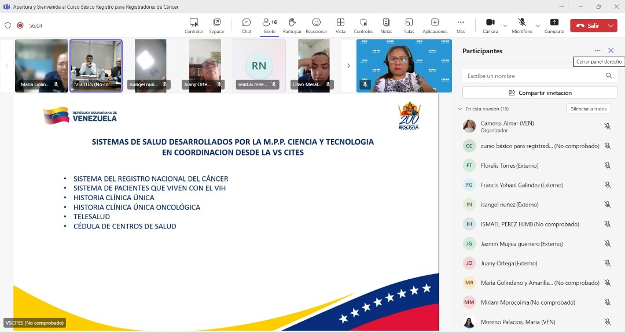Click the Controlar take control icon
The image size is (625, 333).
tap(194, 25)
